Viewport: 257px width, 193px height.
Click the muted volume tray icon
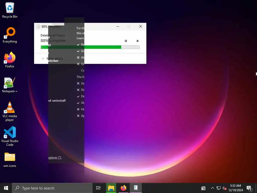click(x=224, y=188)
